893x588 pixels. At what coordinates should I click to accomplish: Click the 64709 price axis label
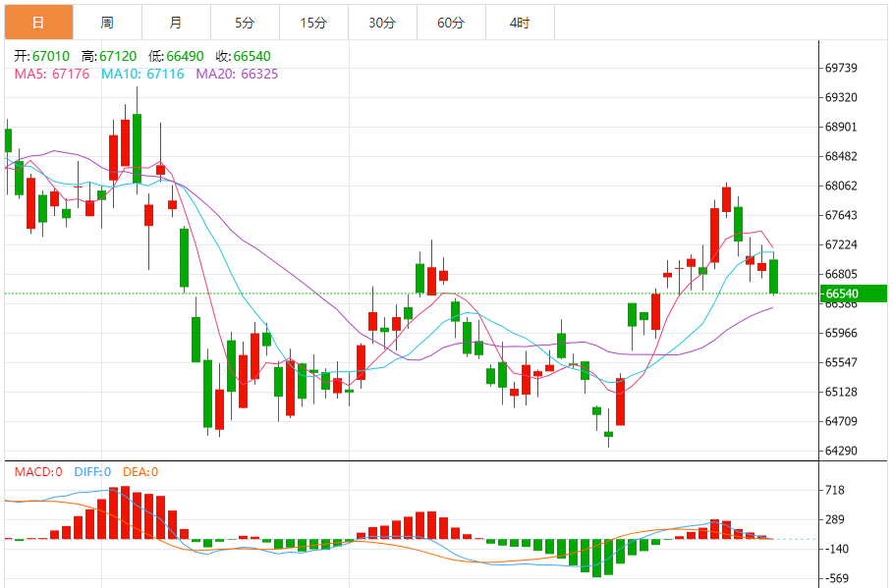click(841, 422)
